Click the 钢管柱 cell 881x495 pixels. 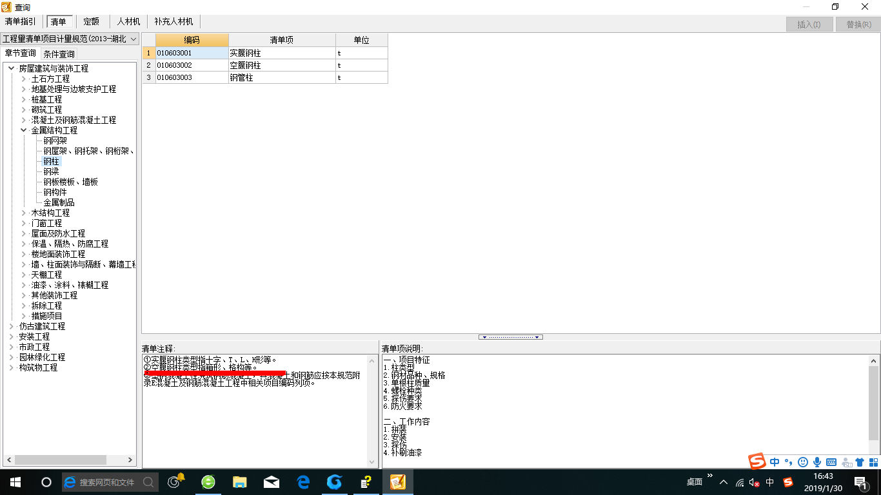tap(282, 77)
